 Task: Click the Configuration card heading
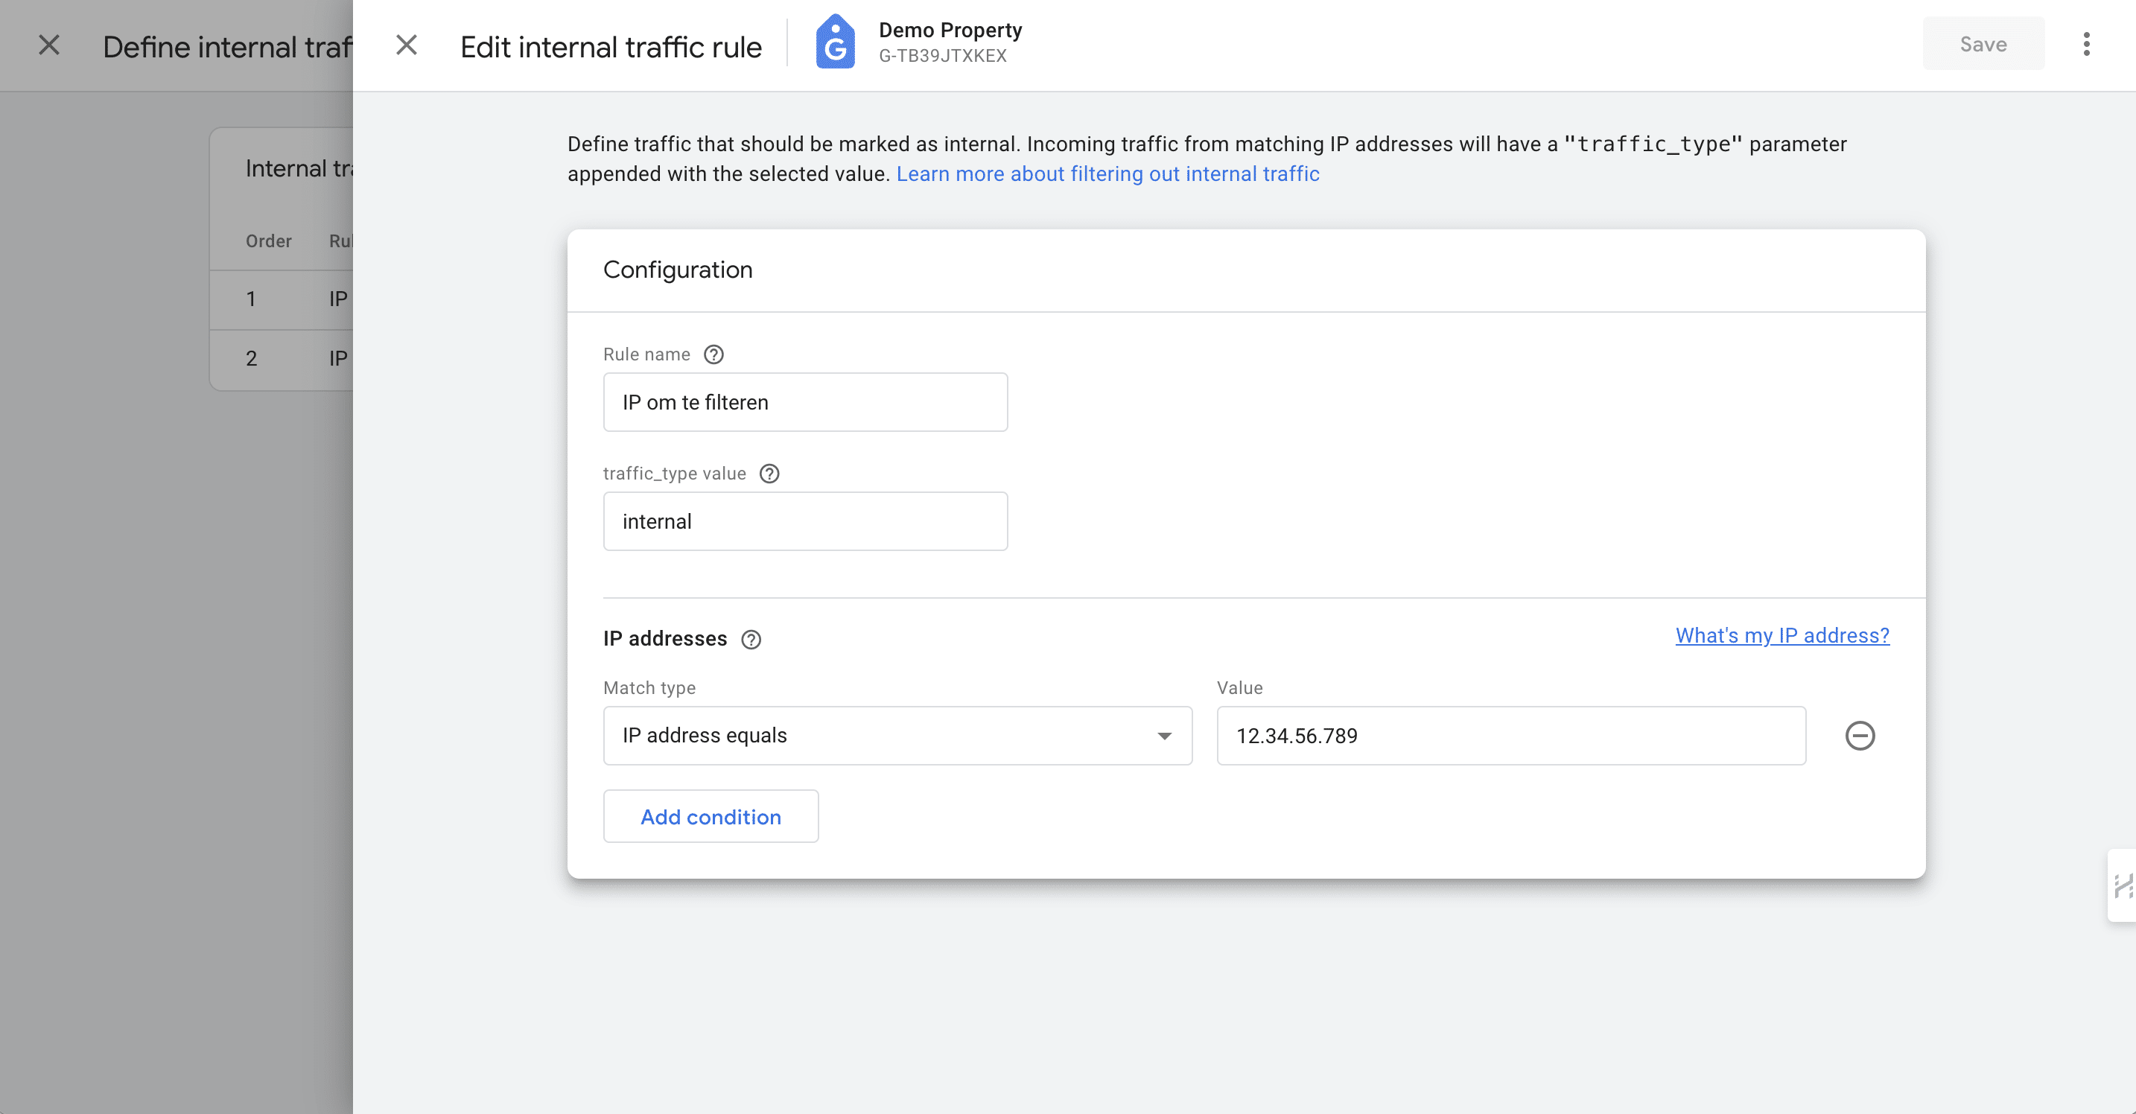(x=678, y=270)
